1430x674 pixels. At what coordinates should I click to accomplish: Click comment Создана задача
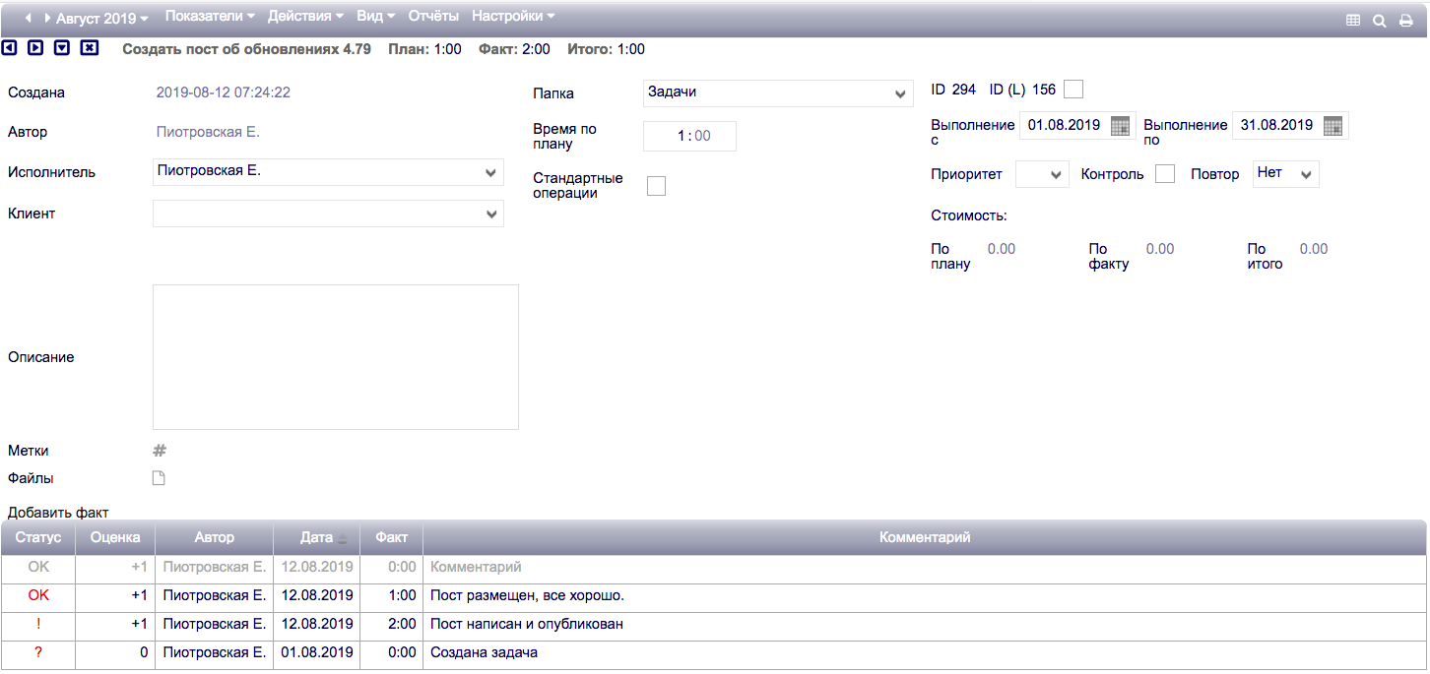click(484, 652)
